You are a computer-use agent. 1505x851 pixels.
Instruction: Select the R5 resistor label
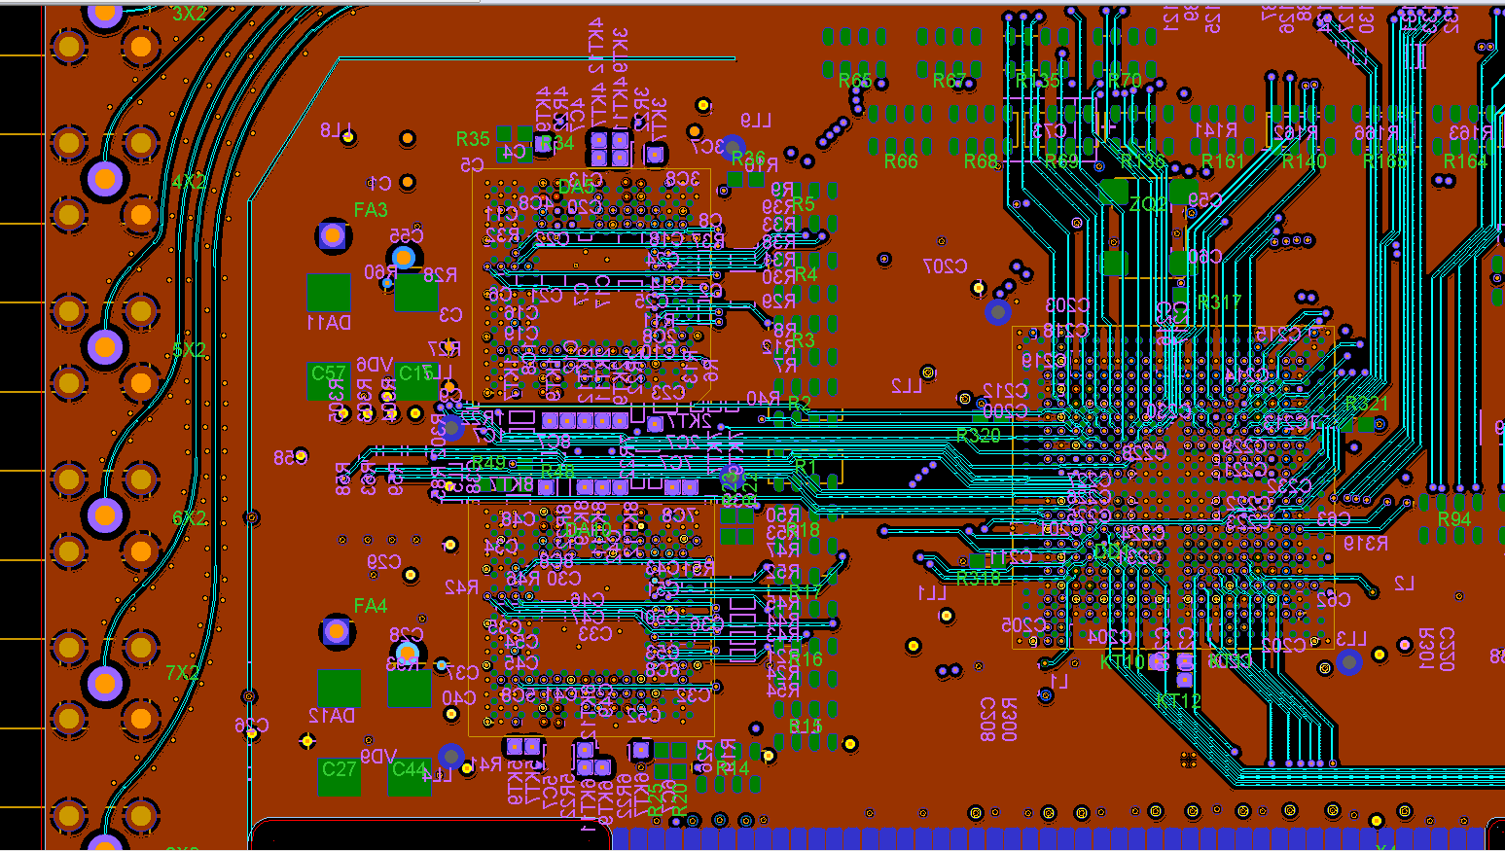coord(804,204)
